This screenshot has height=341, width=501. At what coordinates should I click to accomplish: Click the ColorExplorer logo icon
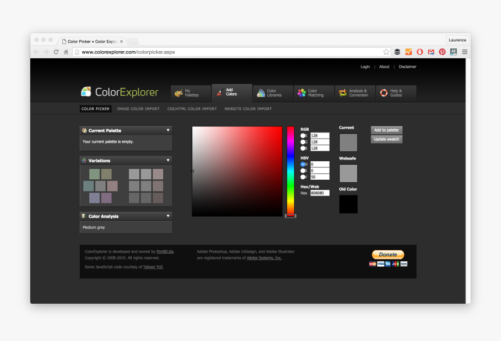click(x=86, y=92)
